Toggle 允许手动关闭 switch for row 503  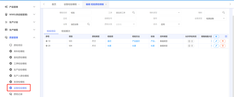(x=191, y=41)
